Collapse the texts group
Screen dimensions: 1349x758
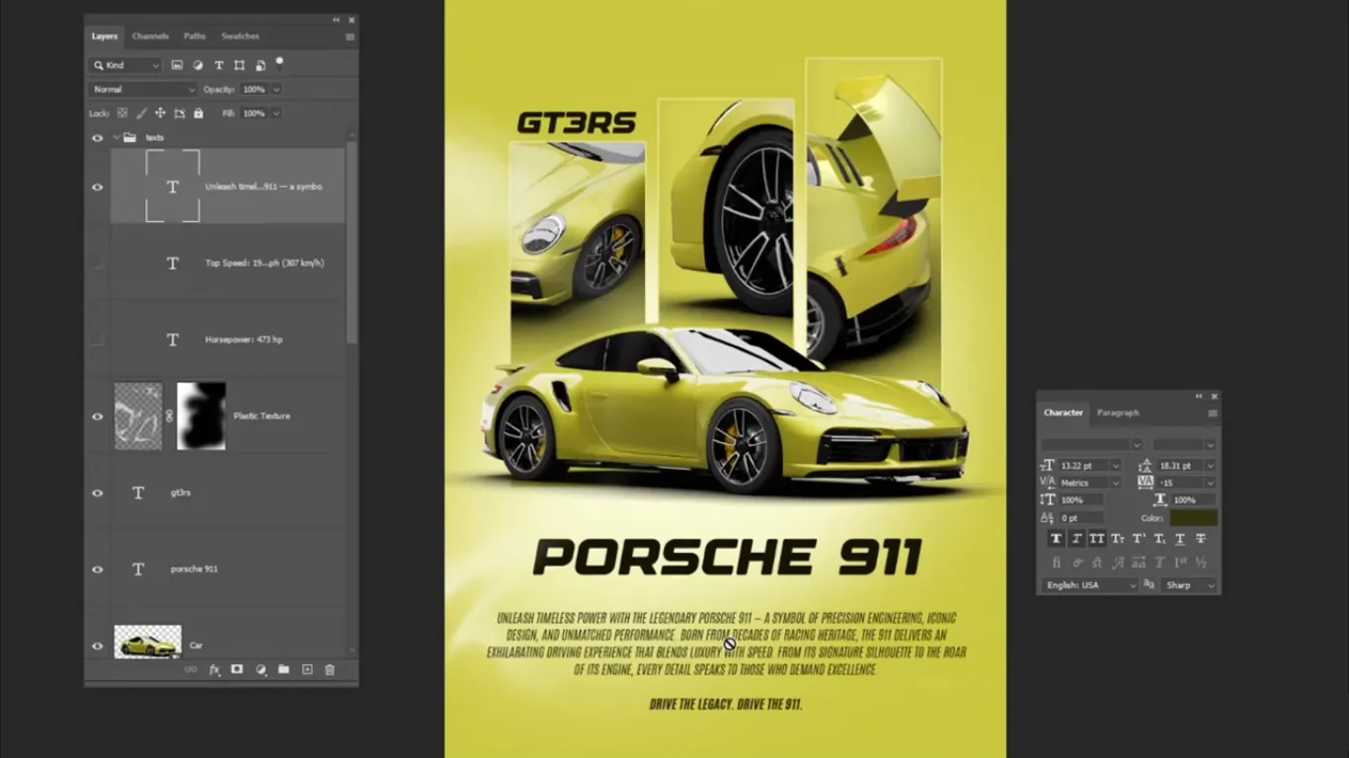pos(115,137)
